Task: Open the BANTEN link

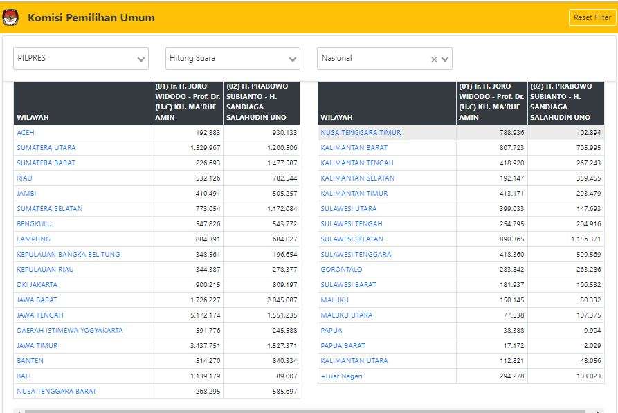Action: coord(30,360)
